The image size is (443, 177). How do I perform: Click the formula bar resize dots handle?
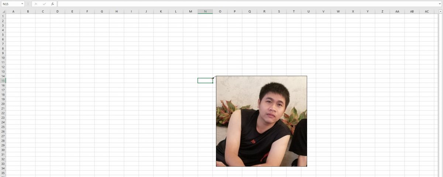click(28, 4)
